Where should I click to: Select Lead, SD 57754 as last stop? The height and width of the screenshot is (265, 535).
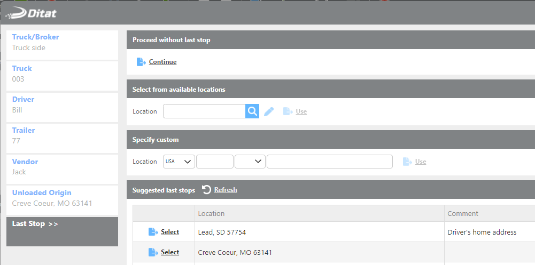coord(170,232)
